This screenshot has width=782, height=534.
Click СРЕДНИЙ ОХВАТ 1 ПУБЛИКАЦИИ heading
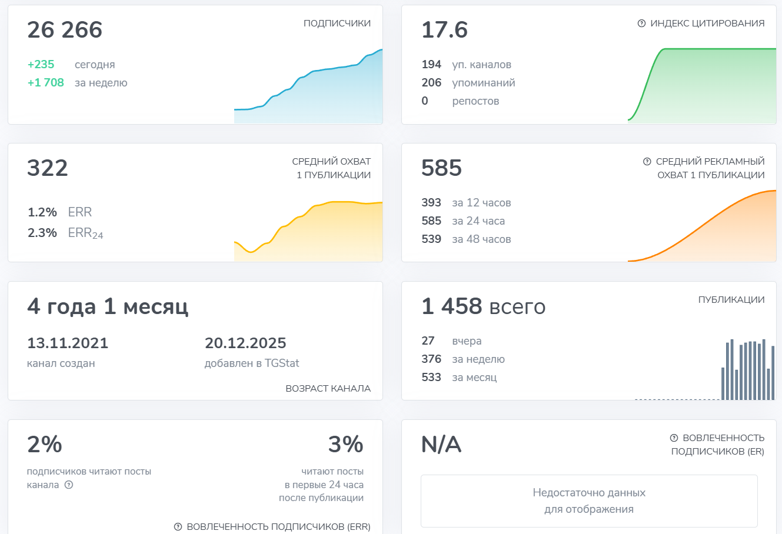[331, 168]
